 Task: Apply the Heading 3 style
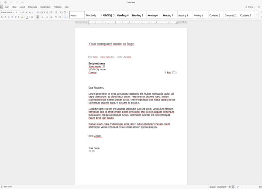click(x=108, y=15)
